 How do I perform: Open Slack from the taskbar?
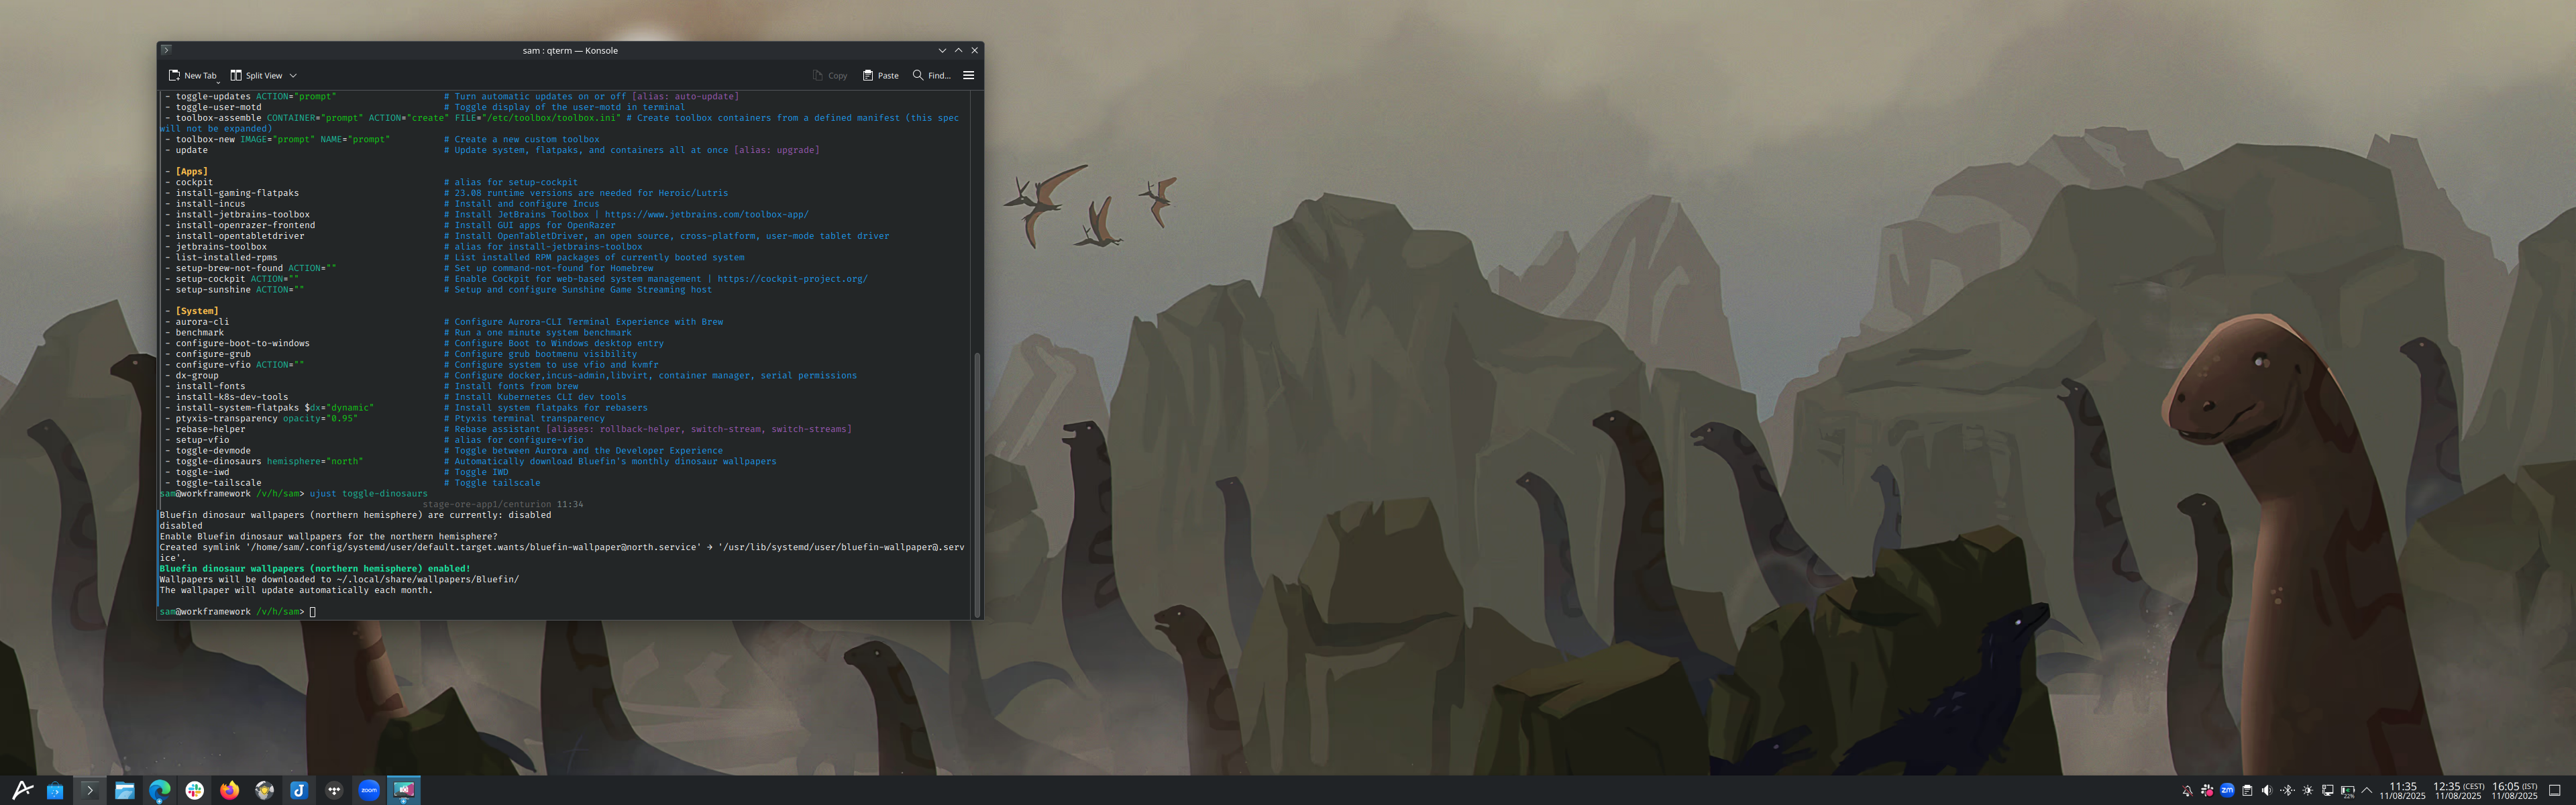(x=194, y=790)
